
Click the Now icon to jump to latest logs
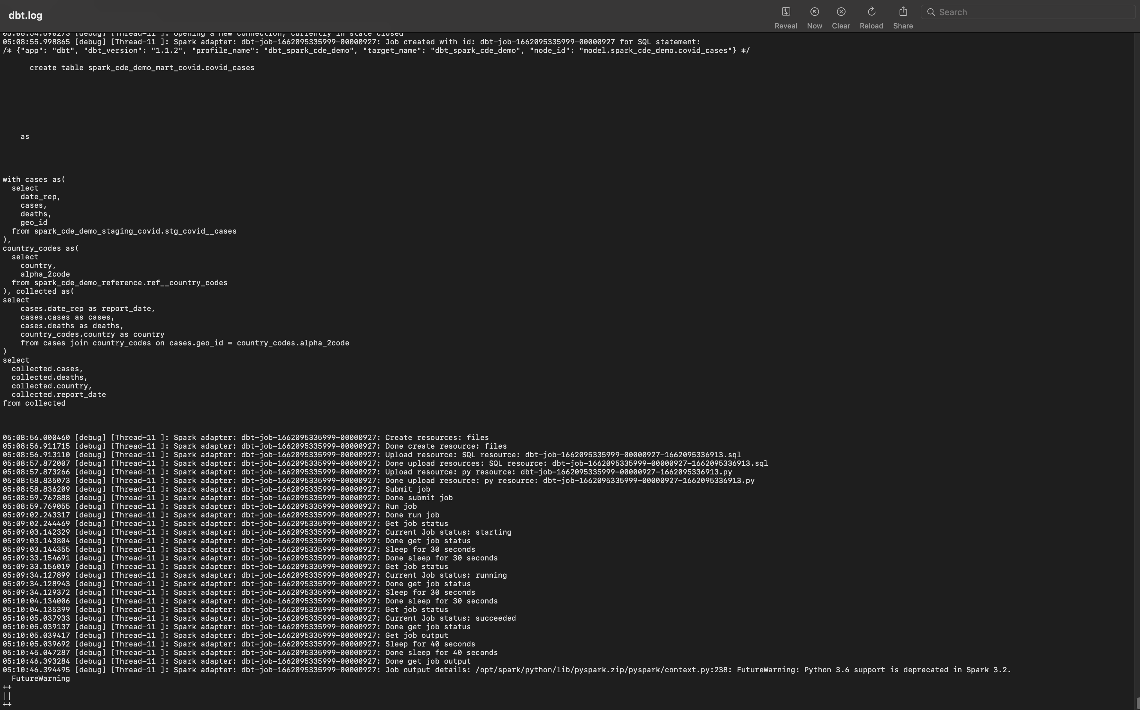click(x=814, y=11)
